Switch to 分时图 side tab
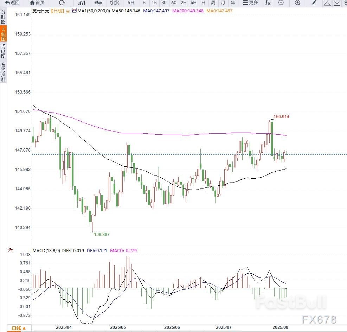This screenshot has height=332, width=347. tap(3, 17)
